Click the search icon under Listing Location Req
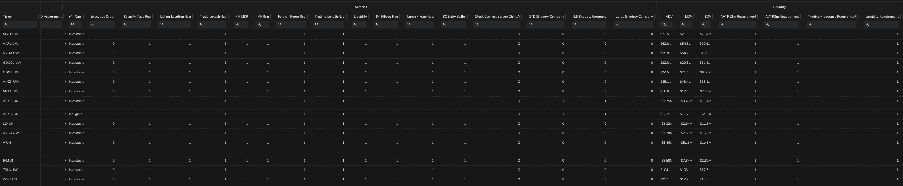Screen dimensions: 903x186 tap(162, 24)
